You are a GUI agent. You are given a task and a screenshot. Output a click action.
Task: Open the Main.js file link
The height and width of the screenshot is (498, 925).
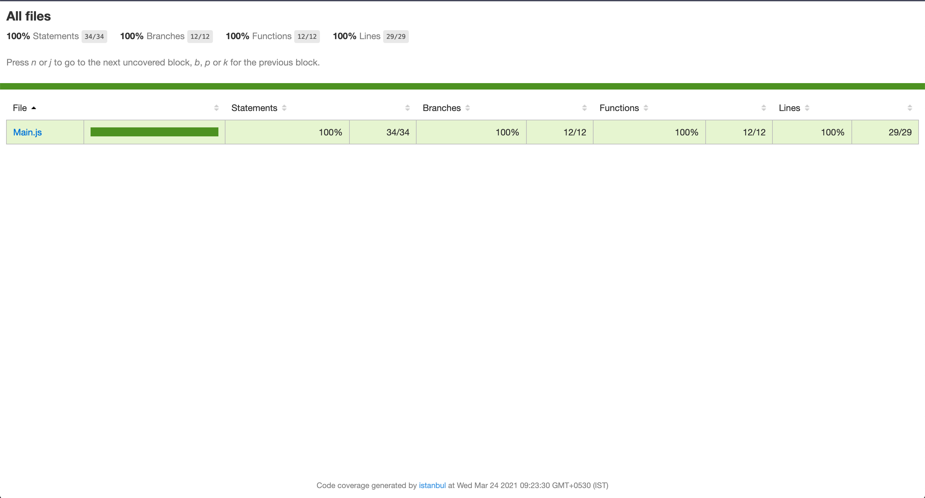[27, 133]
